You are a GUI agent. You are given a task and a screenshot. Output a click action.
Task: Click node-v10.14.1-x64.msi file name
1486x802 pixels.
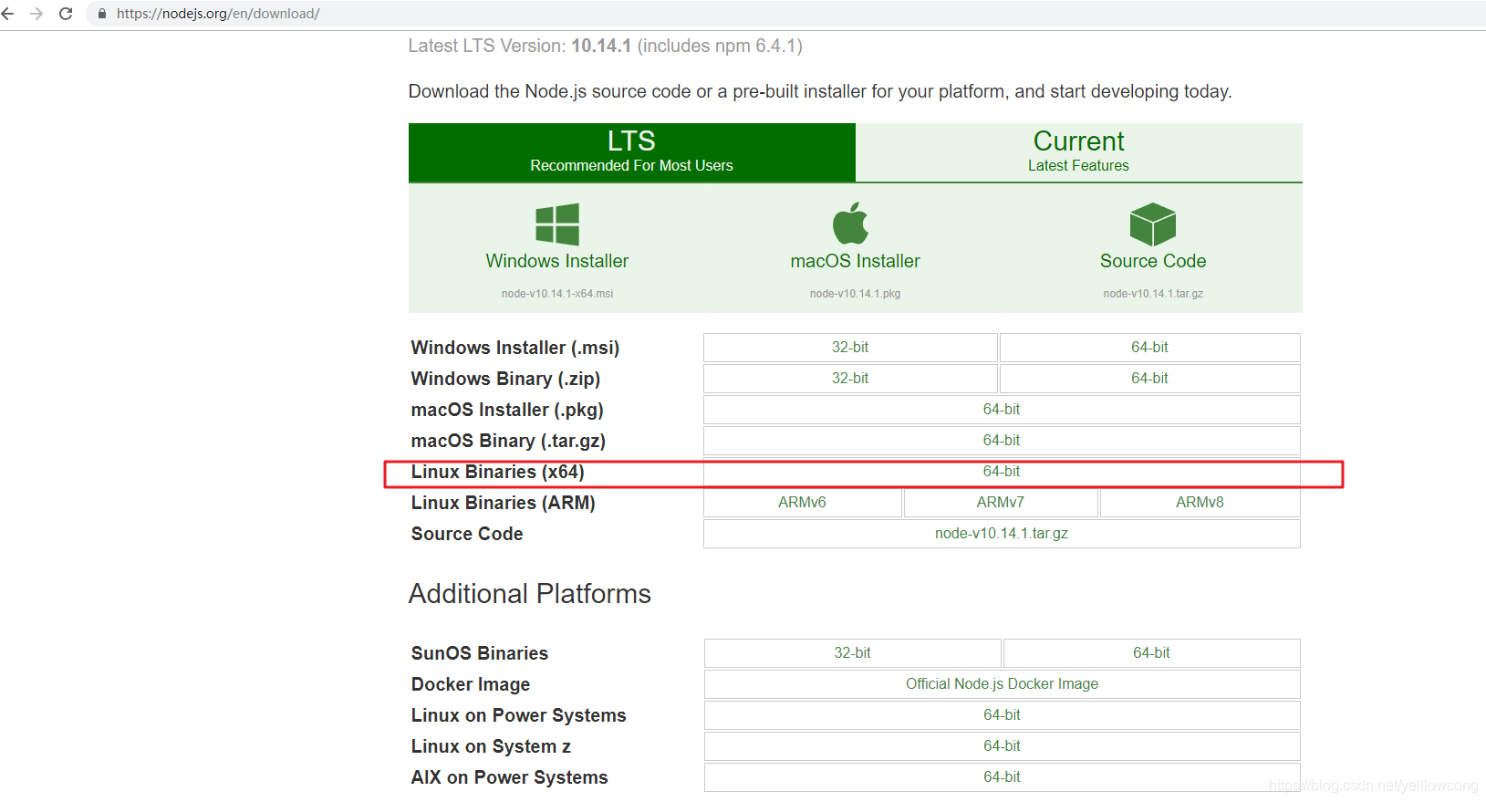557,294
